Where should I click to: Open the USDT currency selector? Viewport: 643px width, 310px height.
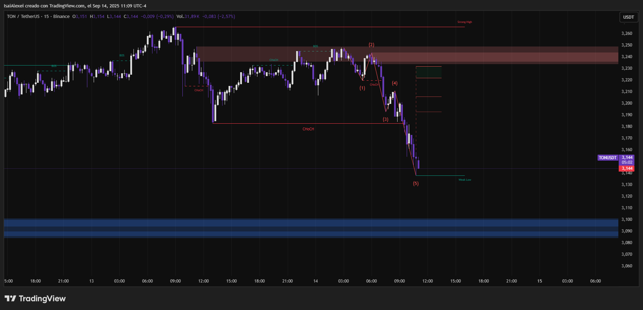[x=628, y=17]
